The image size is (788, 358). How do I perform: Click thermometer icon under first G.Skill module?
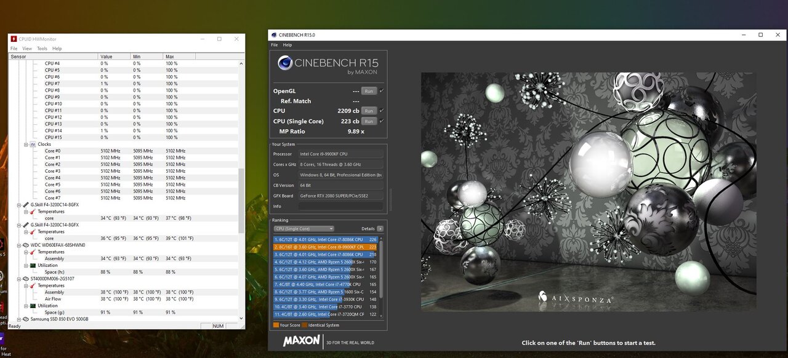33,212
